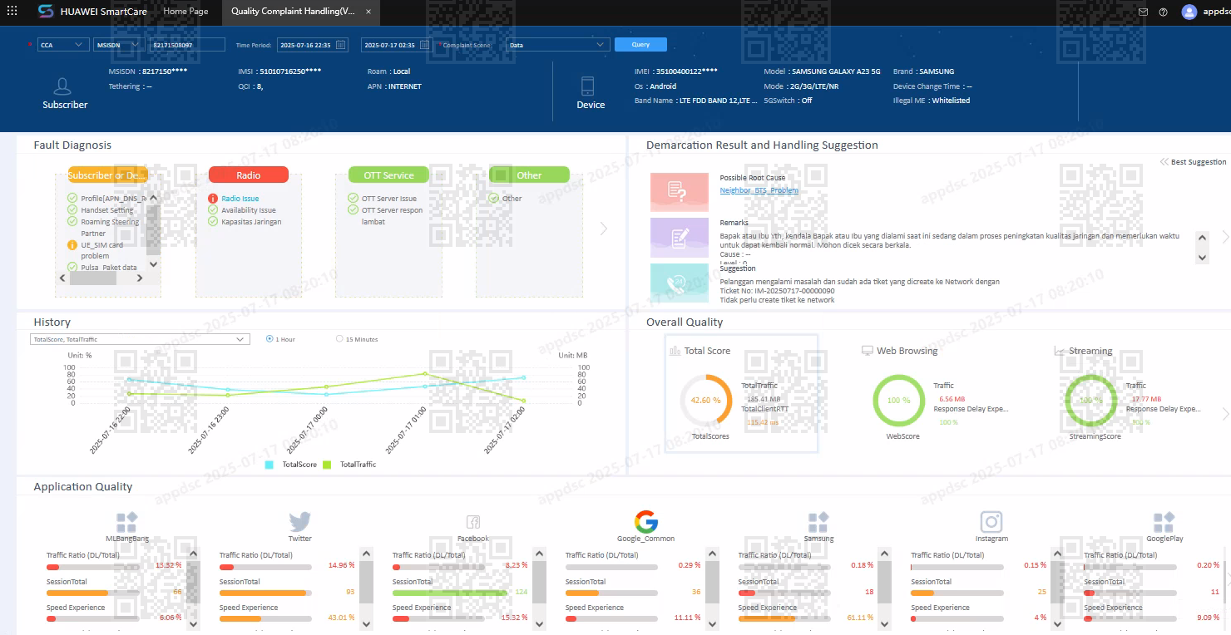The height and width of the screenshot is (635, 1231).
Task: Open the user profile avatar icon
Action: 1189,12
